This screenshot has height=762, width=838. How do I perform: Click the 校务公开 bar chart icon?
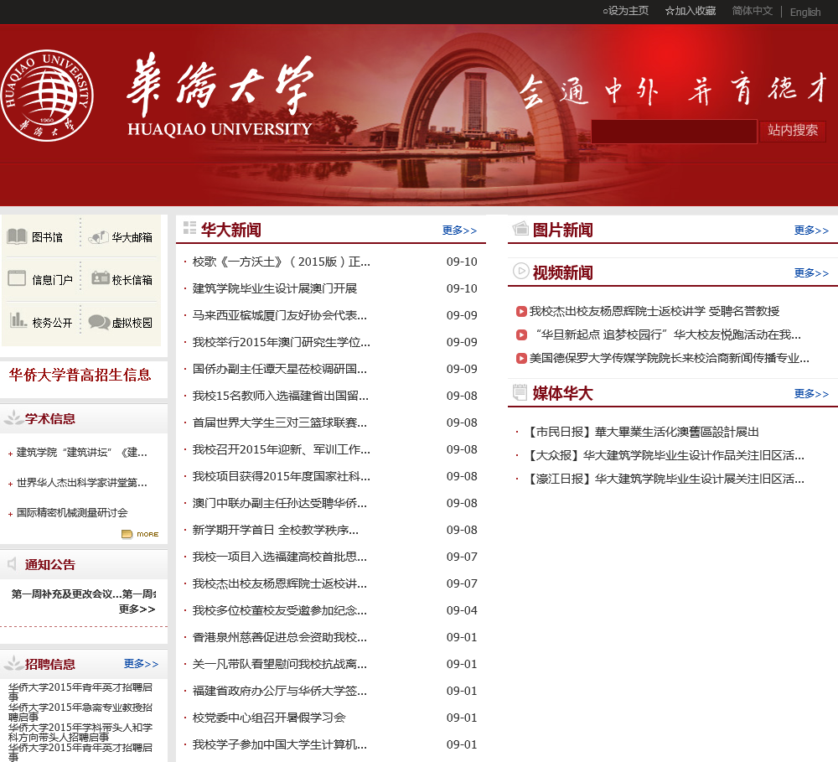(18, 319)
